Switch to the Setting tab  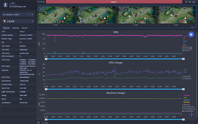[16, 28]
